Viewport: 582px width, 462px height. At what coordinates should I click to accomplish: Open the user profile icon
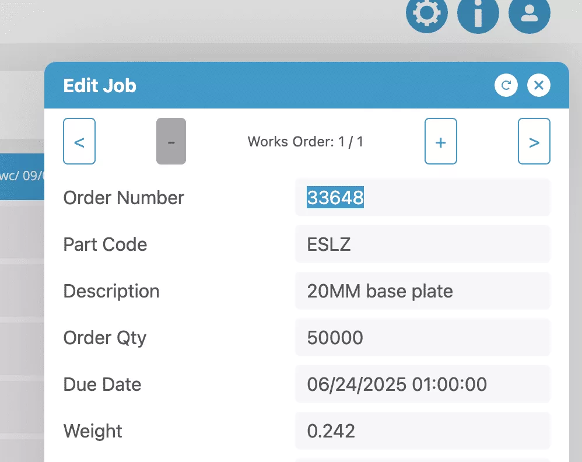(x=529, y=13)
